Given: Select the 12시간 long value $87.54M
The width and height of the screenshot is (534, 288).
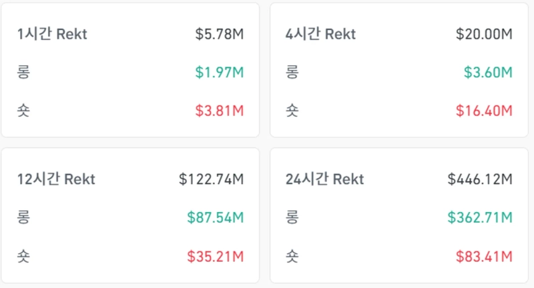Looking at the screenshot, I should tap(215, 217).
